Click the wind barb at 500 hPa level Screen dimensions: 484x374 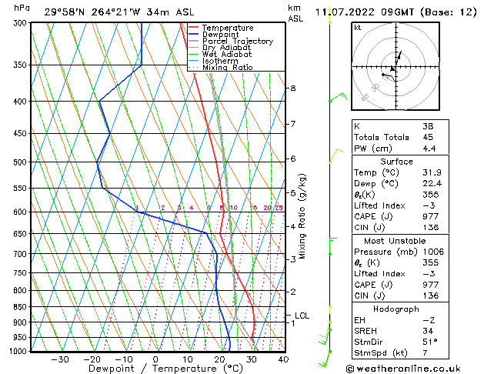[x=335, y=155]
